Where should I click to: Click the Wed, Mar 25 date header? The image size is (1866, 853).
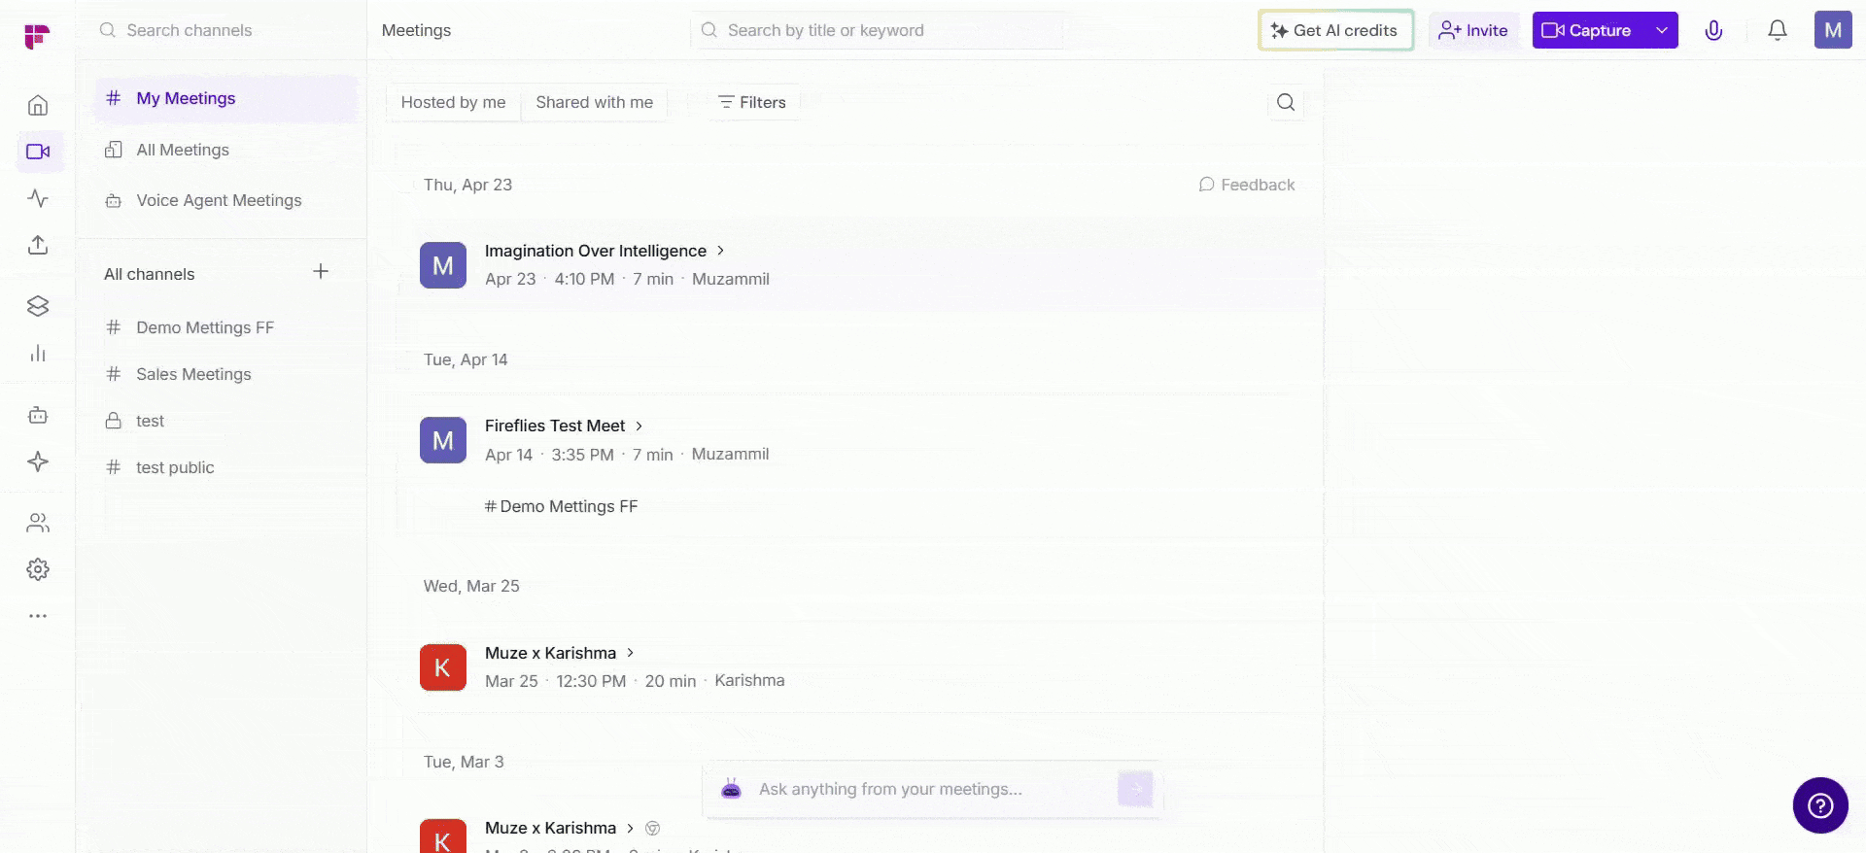pos(471,586)
